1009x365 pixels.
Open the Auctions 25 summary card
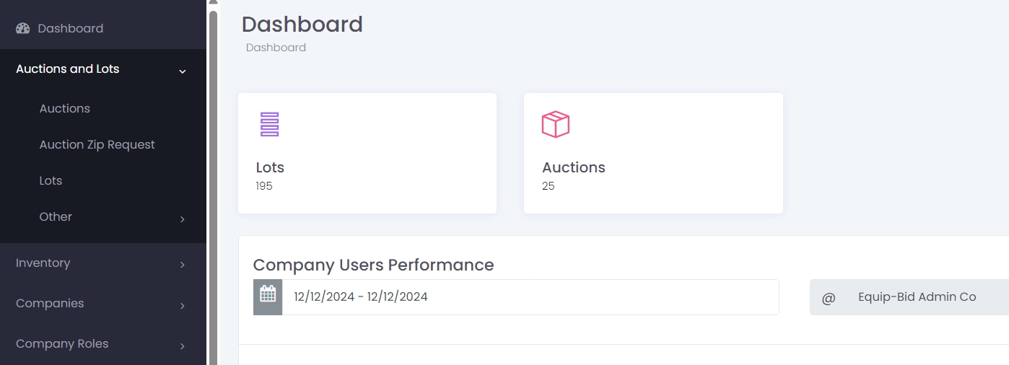(x=653, y=153)
